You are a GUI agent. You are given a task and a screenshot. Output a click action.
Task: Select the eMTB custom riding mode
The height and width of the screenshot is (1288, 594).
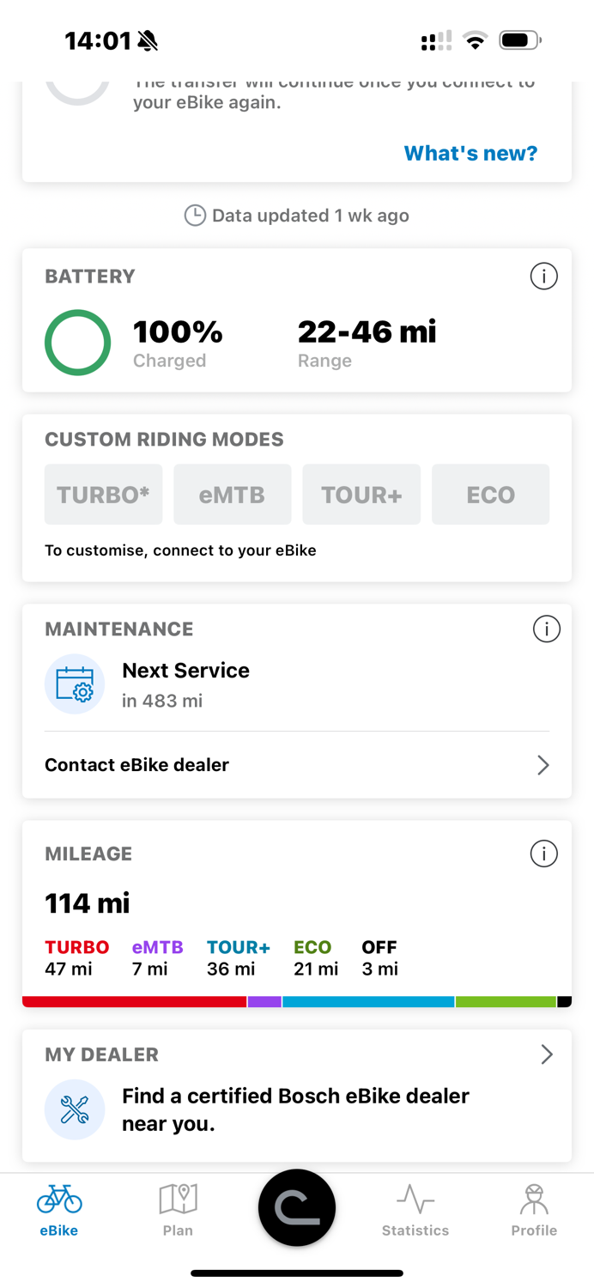click(x=233, y=495)
